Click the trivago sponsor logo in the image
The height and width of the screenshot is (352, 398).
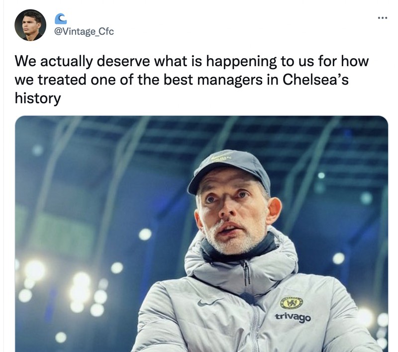[292, 317]
